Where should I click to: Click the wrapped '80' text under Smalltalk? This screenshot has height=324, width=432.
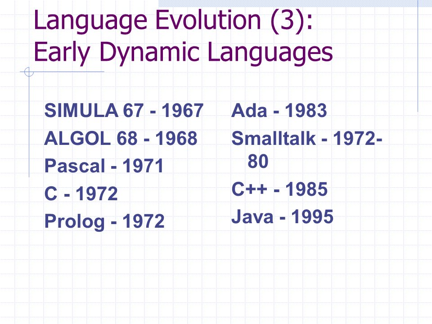pos(258,161)
